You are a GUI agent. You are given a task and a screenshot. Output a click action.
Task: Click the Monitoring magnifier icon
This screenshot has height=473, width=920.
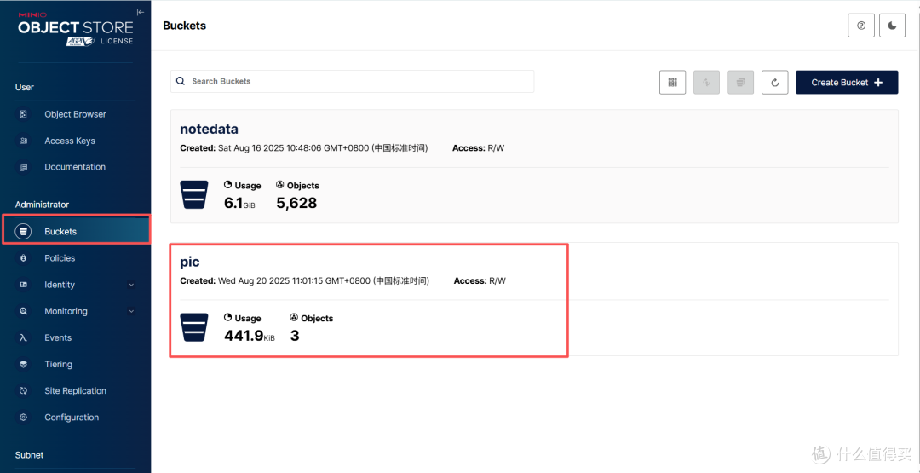[24, 311]
